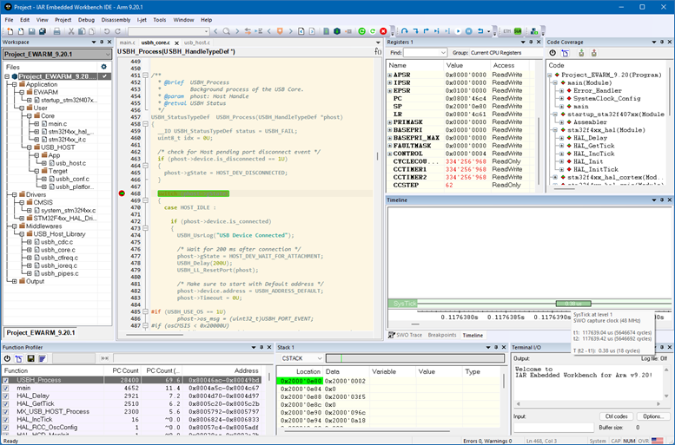Image resolution: width=675 pixels, height=445 pixels.
Task: Print using the toolbar printer icon
Action: point(56,31)
